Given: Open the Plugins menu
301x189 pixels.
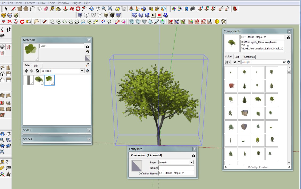Looking at the screenshot, I should click(x=76, y=3).
